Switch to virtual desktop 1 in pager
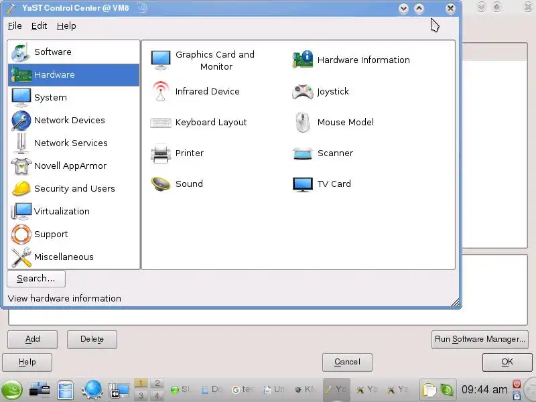Screen dimensions: 536x402 point(141,383)
